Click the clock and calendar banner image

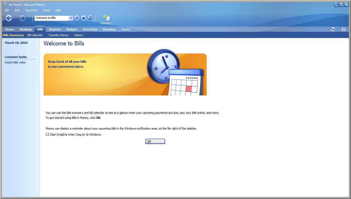point(125,72)
